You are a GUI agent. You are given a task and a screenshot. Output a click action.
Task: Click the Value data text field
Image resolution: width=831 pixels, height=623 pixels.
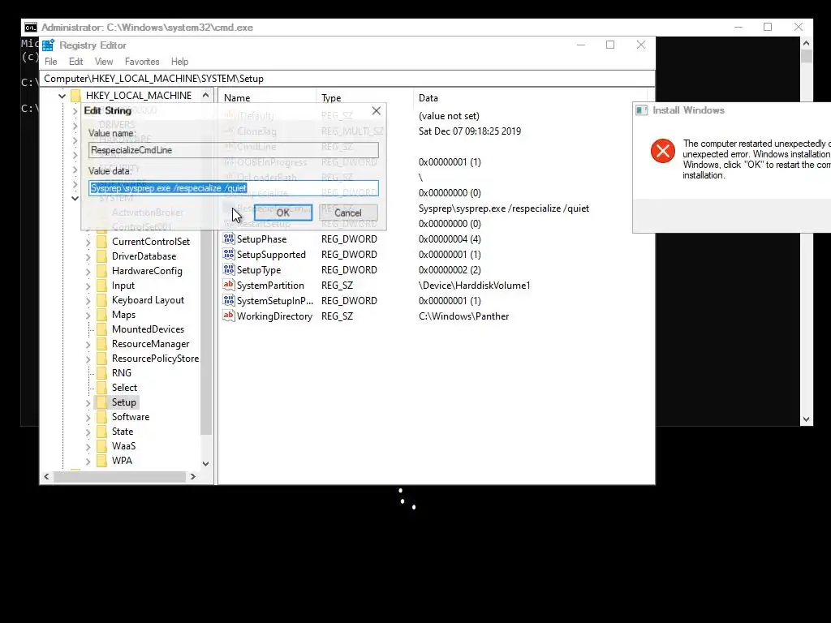tap(234, 188)
